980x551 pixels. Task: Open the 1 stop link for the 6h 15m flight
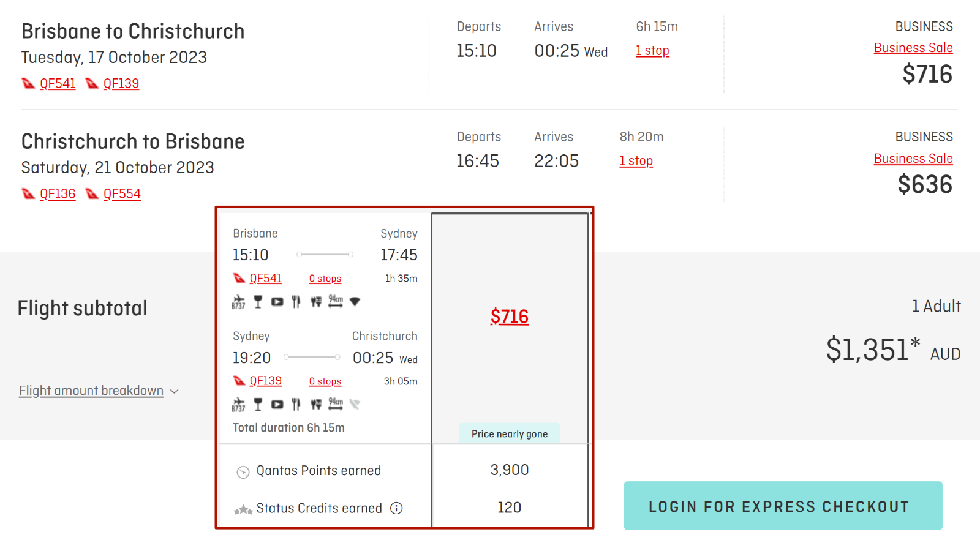click(x=652, y=51)
